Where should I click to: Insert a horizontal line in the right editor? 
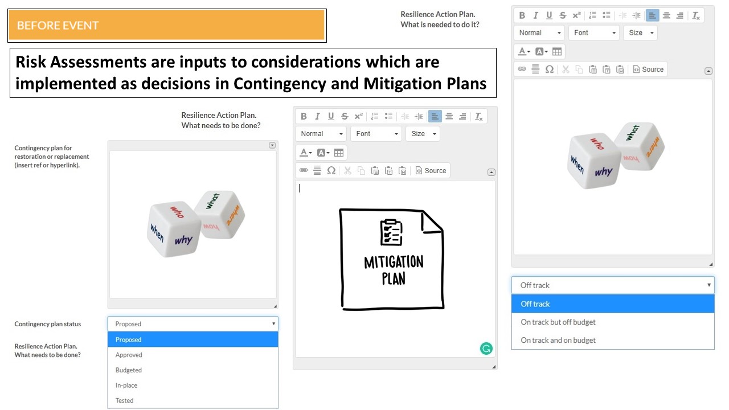[535, 69]
